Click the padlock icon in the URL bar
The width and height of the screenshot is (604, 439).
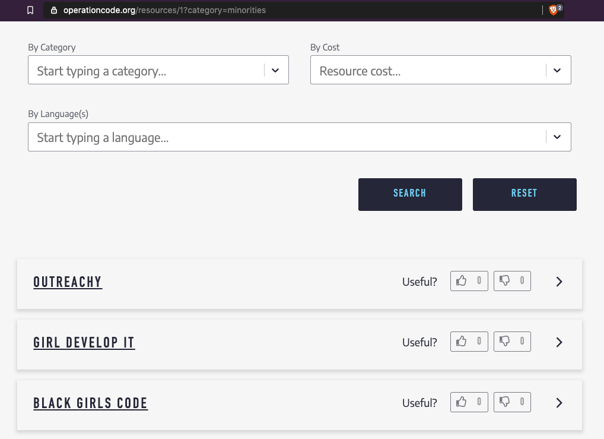click(53, 10)
